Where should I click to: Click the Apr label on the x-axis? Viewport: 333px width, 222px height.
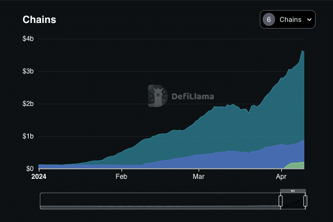(281, 177)
